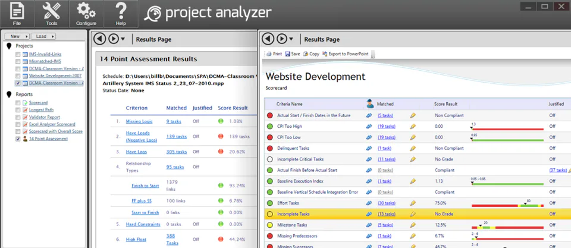
Task: Open the FF plus SS link
Action: [x=142, y=200]
